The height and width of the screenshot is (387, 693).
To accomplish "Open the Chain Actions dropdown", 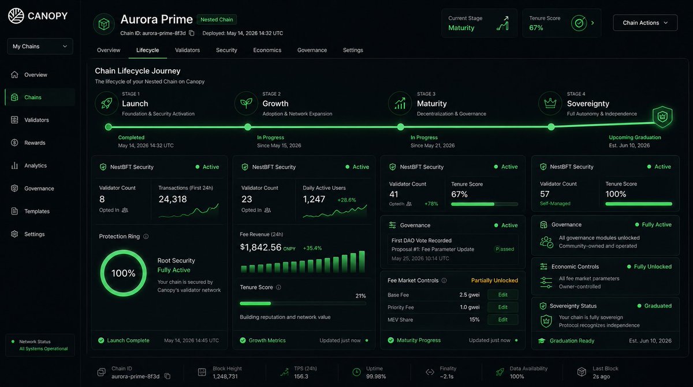I will pyautogui.click(x=645, y=23).
